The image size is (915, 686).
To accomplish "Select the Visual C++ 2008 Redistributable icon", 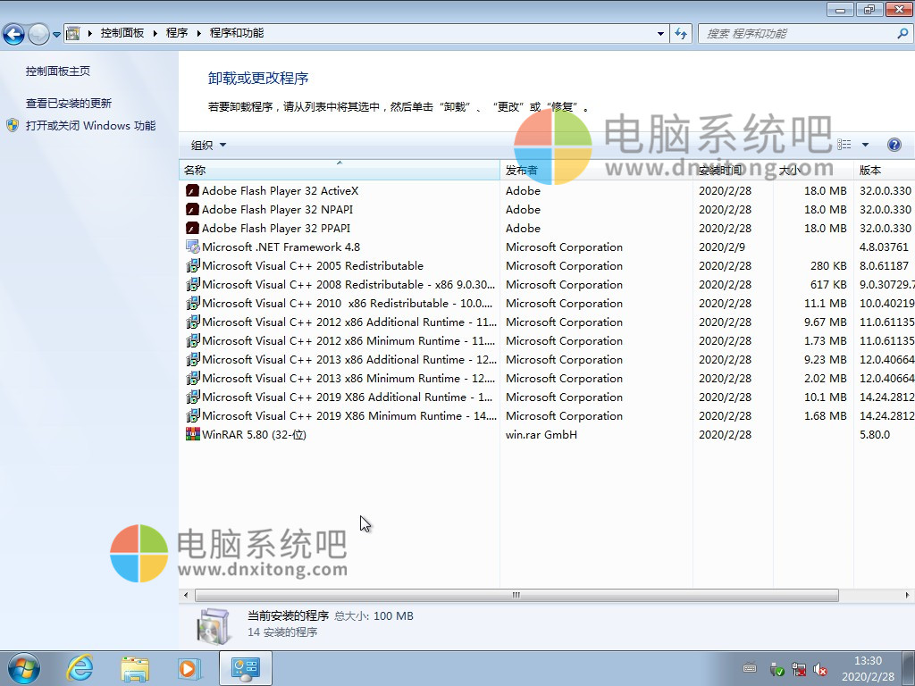I will point(193,285).
